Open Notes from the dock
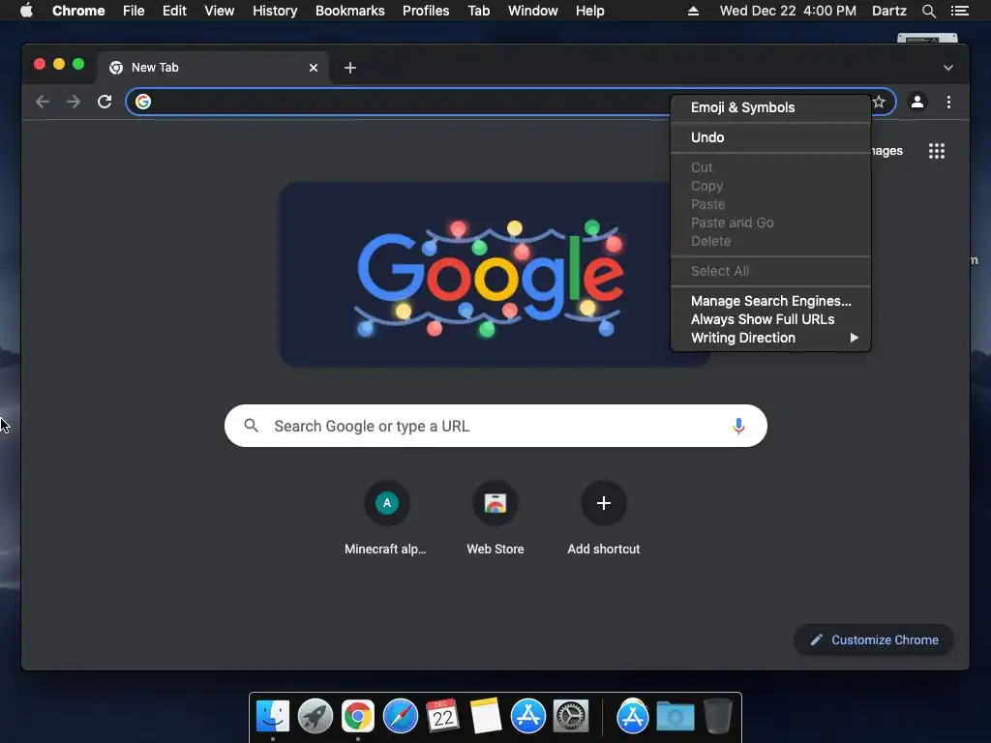 (x=486, y=716)
